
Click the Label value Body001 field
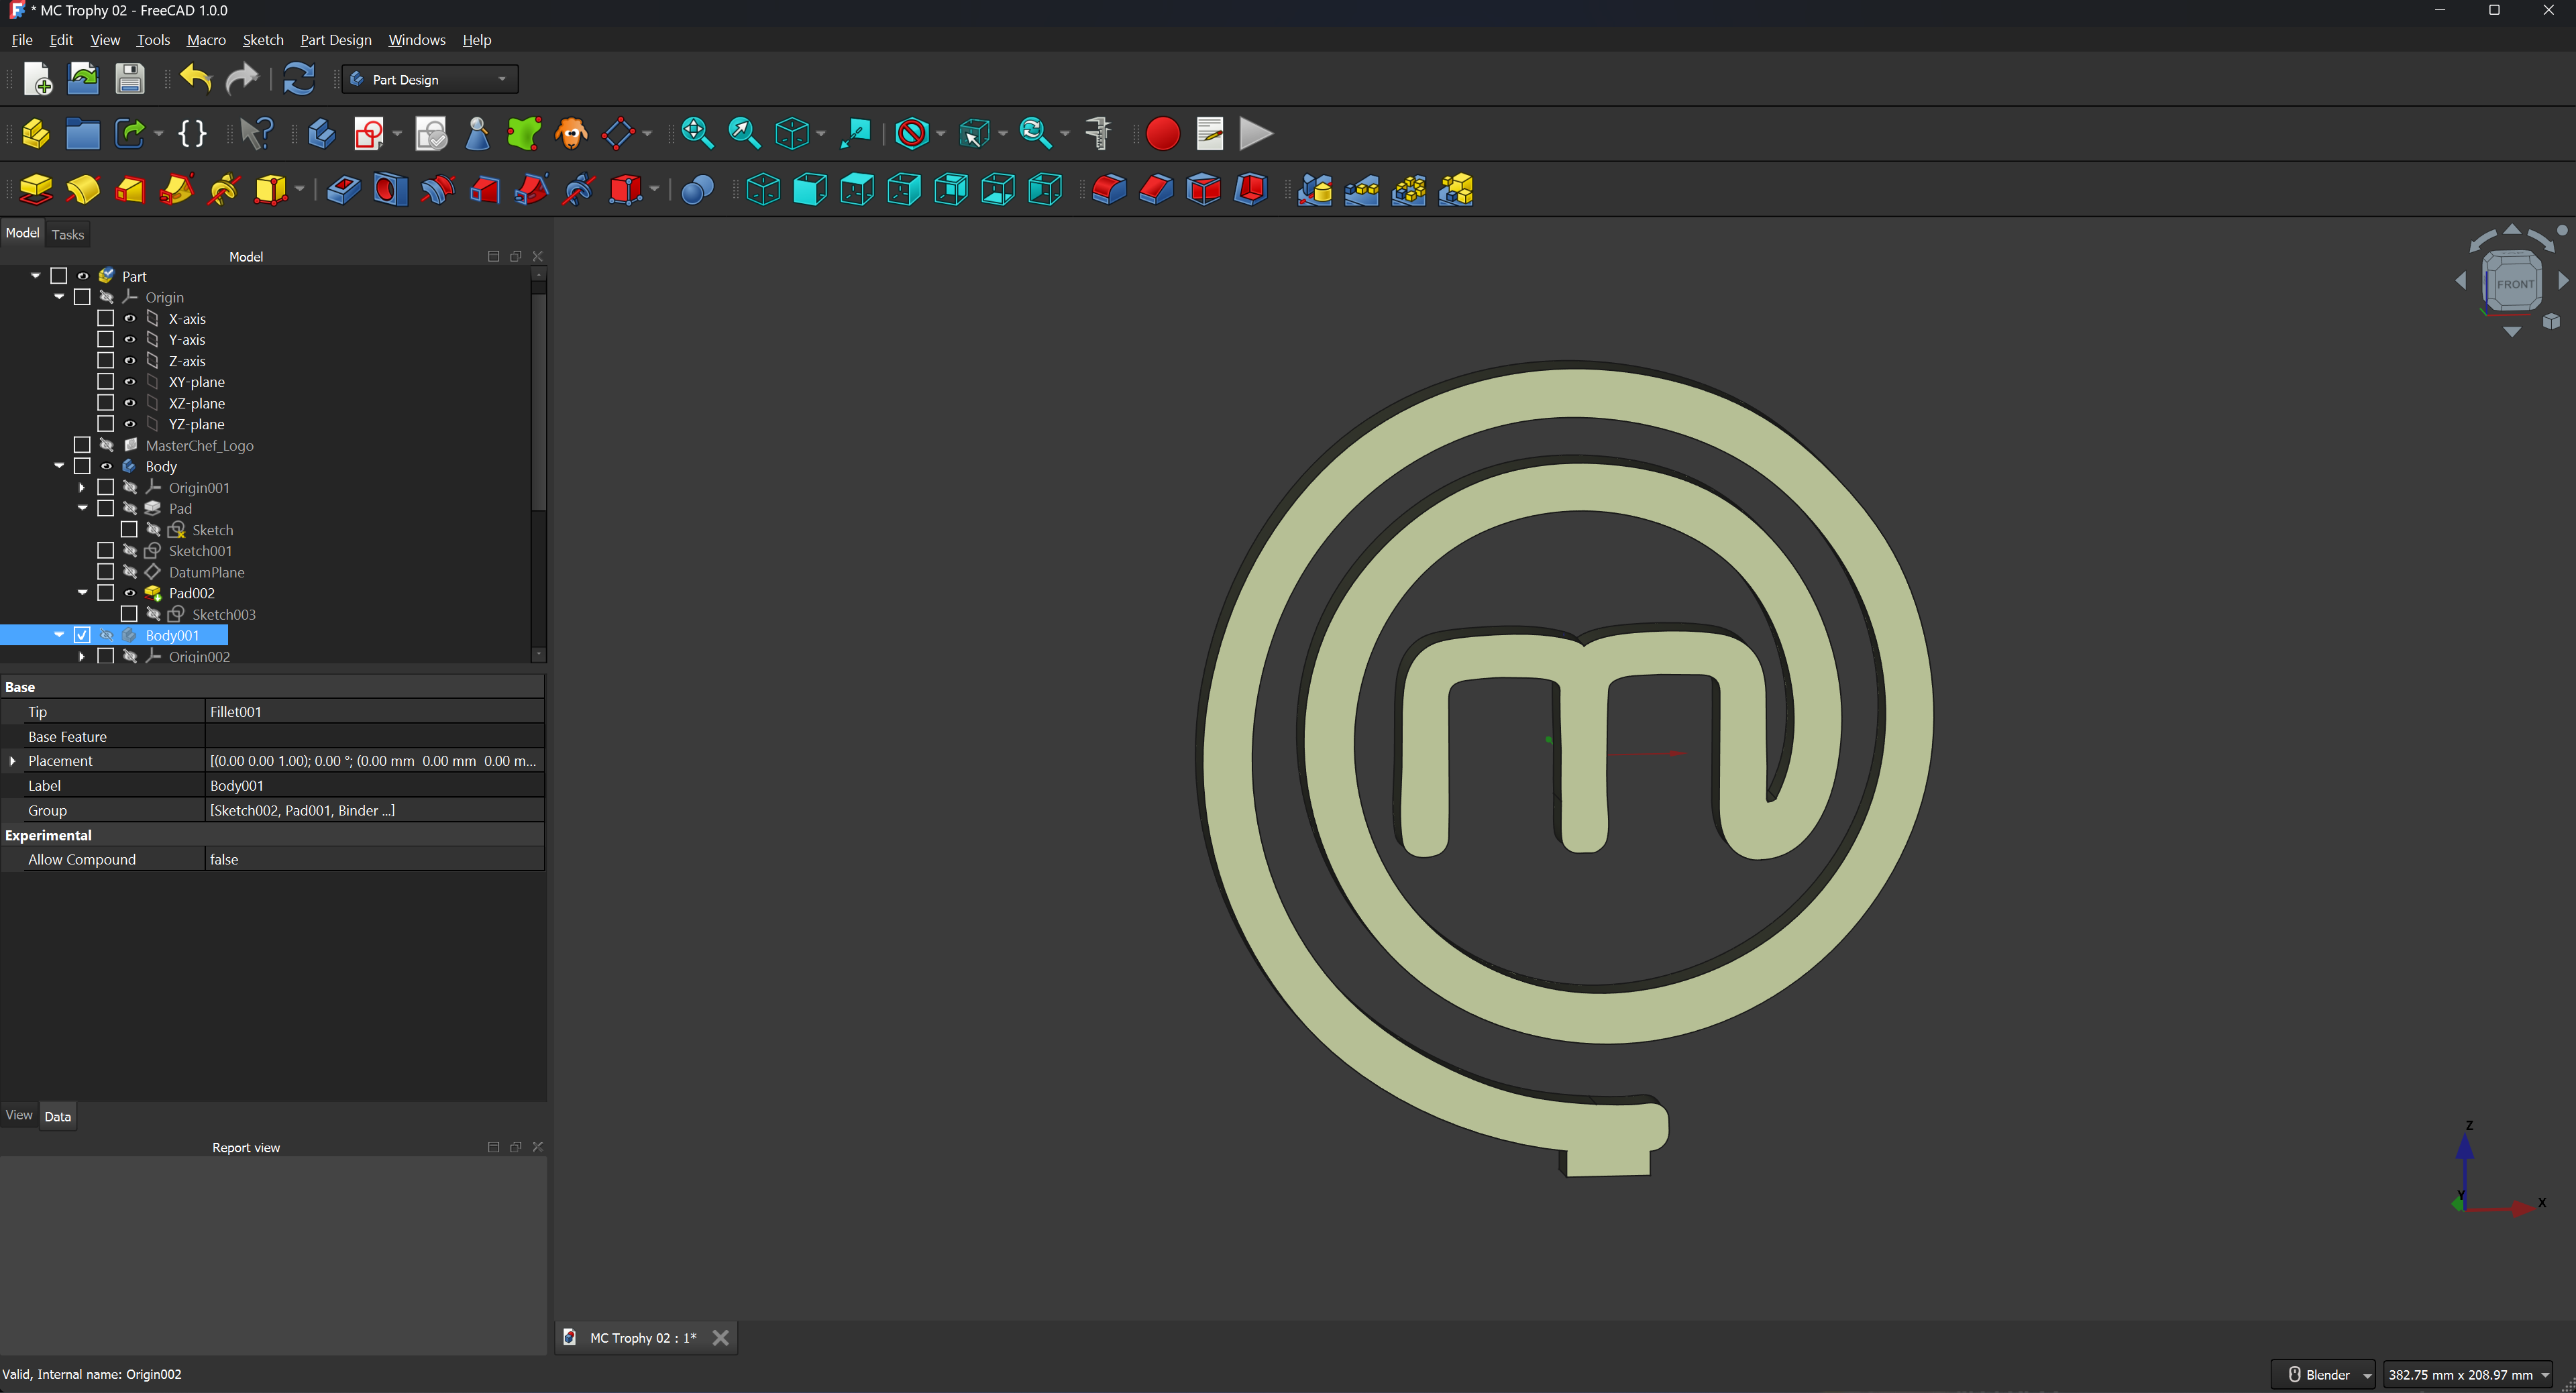(374, 786)
